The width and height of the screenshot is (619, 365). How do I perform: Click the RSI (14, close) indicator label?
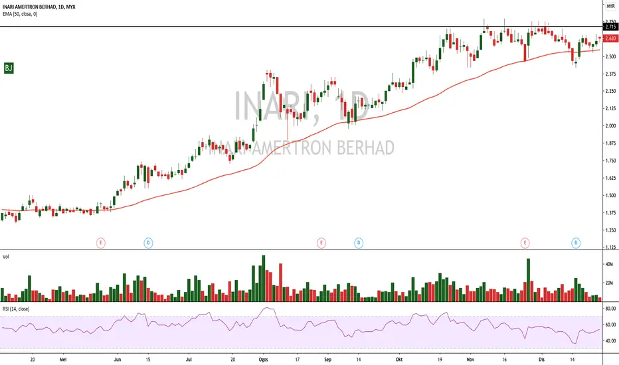(x=16, y=309)
